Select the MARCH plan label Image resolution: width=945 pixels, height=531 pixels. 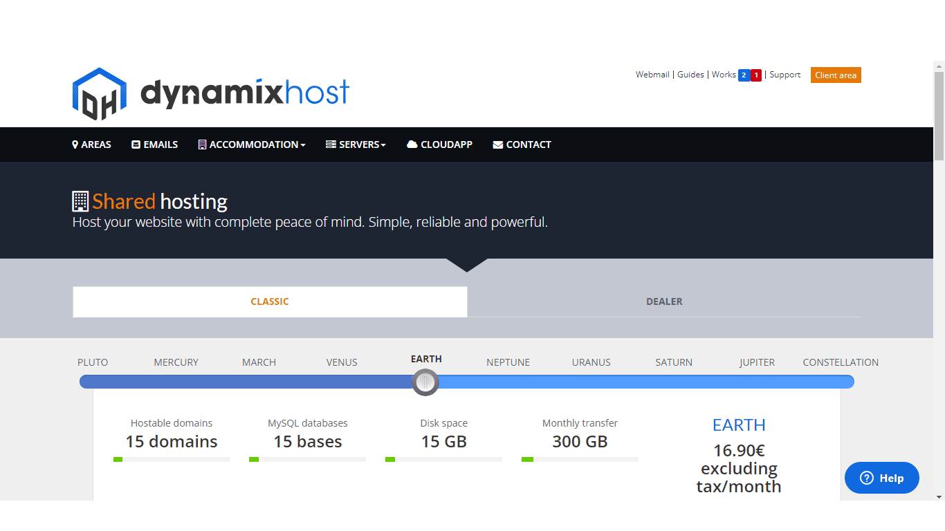tap(259, 362)
